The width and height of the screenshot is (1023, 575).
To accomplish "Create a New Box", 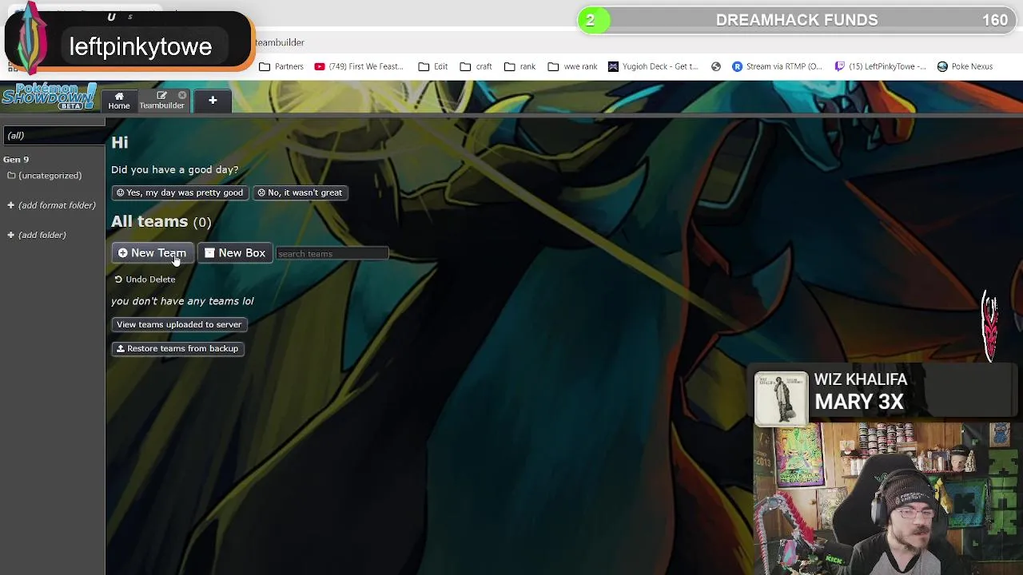I will click(x=235, y=253).
